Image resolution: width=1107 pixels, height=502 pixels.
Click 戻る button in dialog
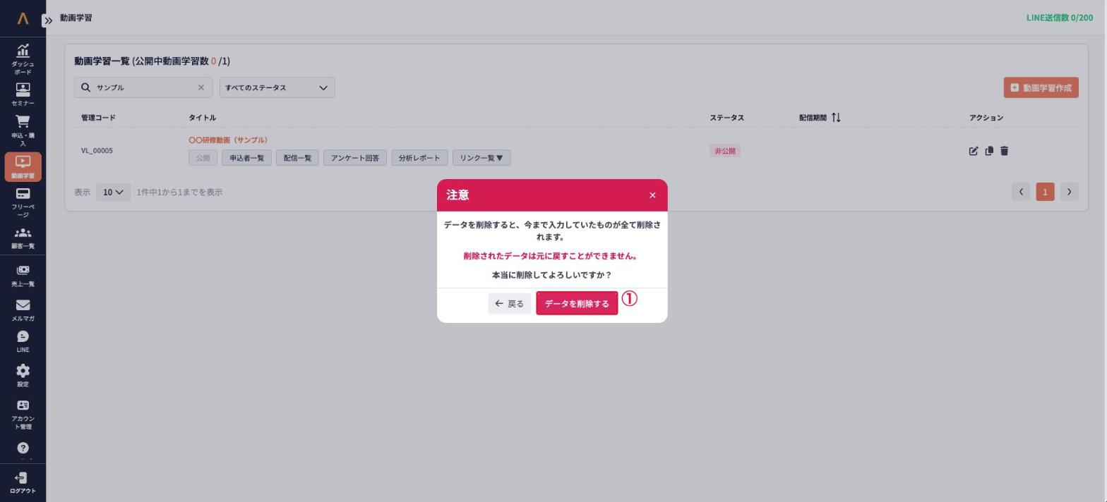tap(509, 304)
